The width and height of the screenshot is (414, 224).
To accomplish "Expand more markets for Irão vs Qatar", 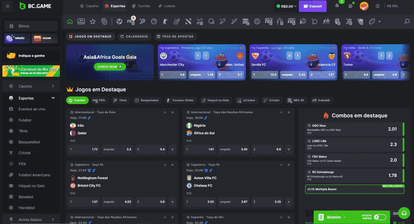I will [x=173, y=149].
